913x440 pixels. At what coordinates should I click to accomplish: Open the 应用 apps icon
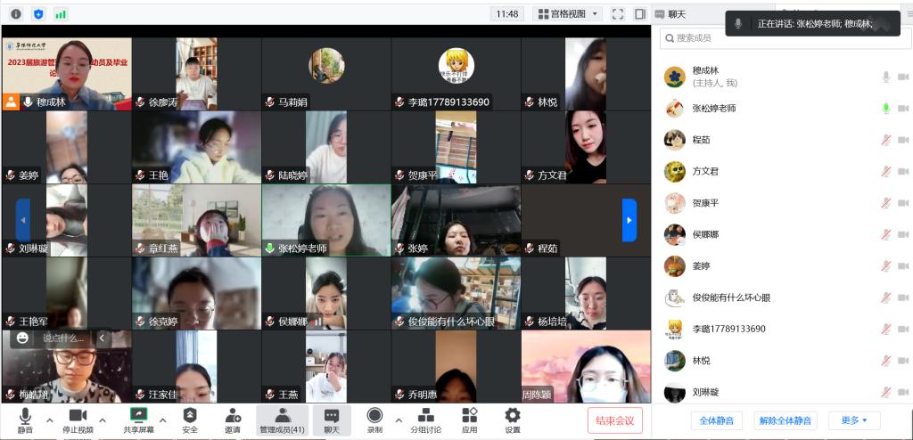pos(470,415)
